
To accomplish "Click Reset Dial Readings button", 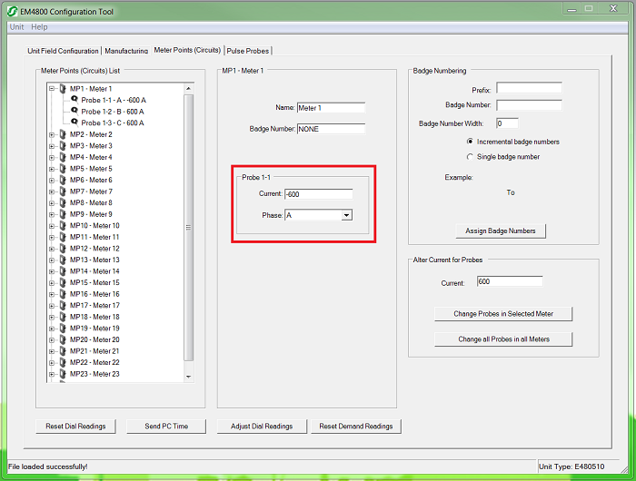I will click(75, 427).
